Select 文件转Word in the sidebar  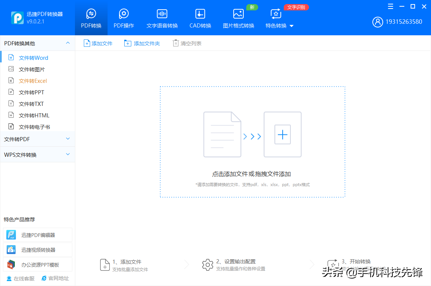33,58
